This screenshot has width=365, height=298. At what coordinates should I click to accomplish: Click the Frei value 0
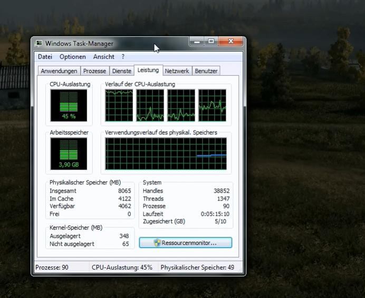[x=129, y=214]
